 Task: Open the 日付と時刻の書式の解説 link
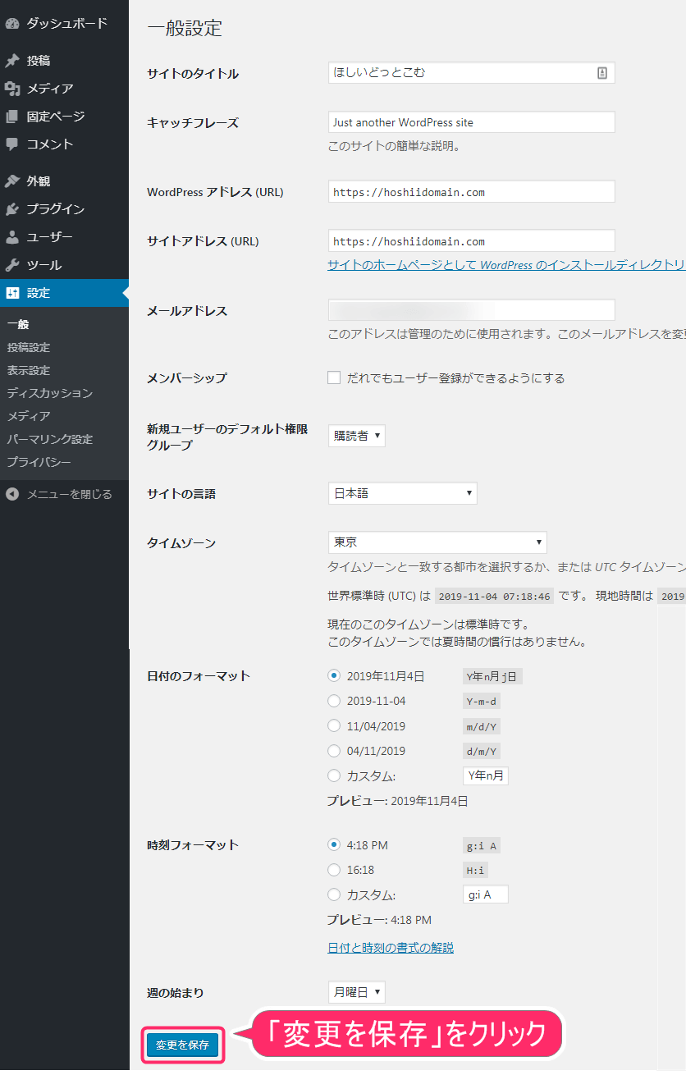click(391, 948)
